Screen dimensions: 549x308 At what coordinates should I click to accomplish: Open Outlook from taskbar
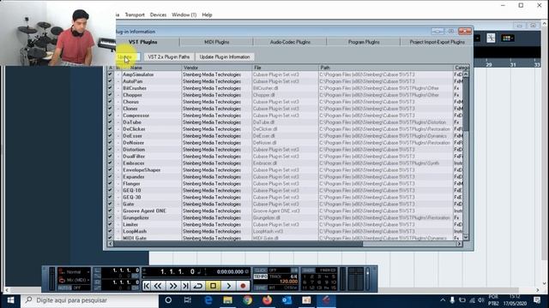(x=287, y=300)
